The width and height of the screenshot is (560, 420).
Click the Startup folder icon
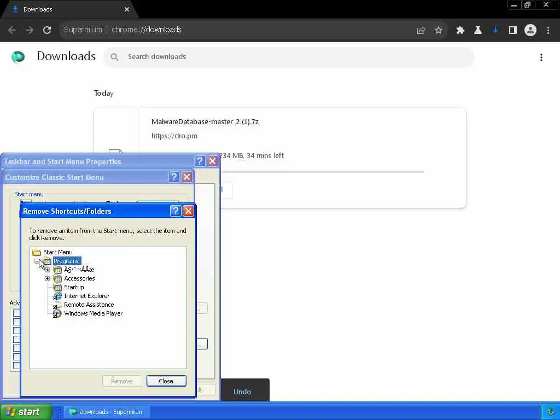pos(57,288)
